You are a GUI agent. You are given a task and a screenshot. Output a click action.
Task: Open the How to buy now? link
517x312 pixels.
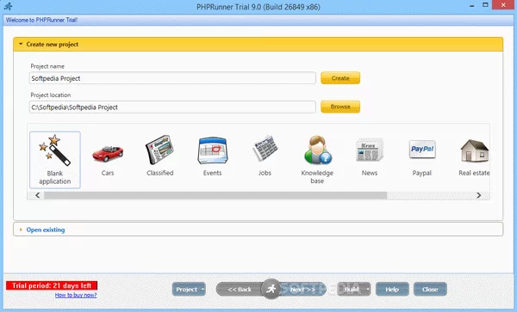click(x=76, y=295)
